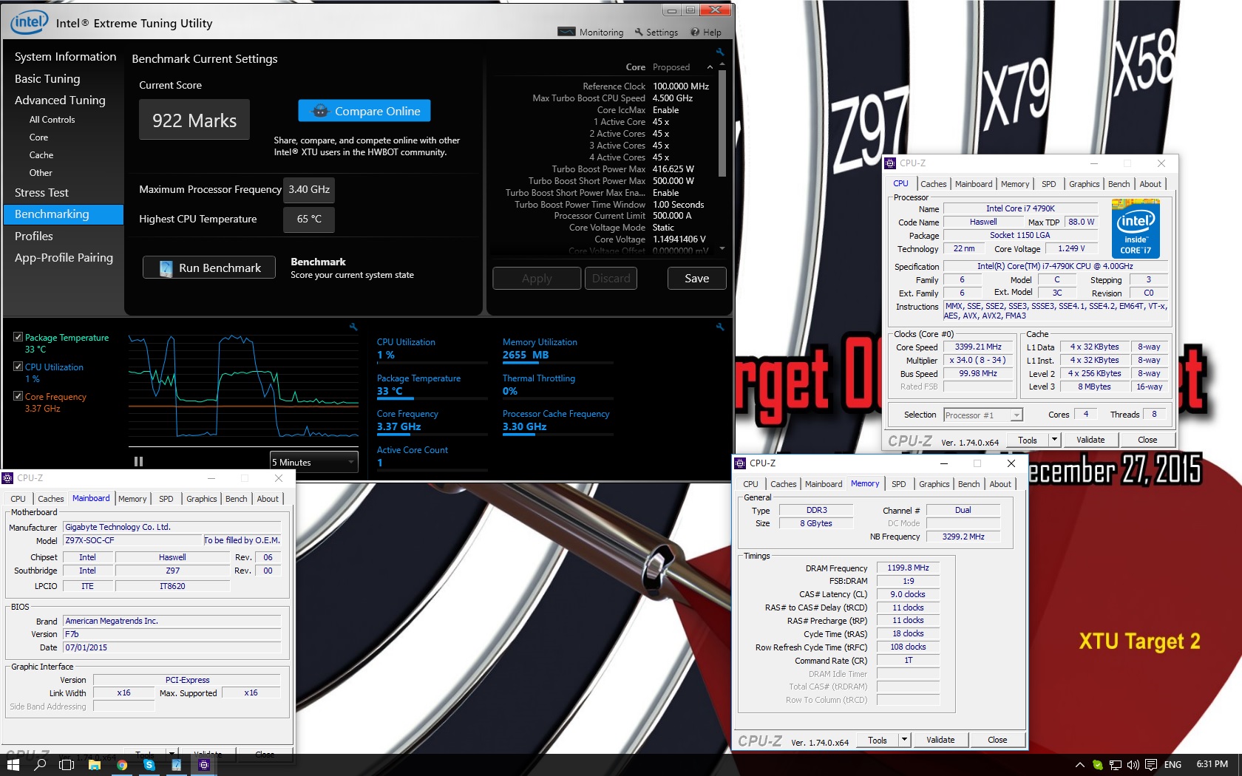Open Bench tab in CPU-Z CPU window

point(1119,184)
